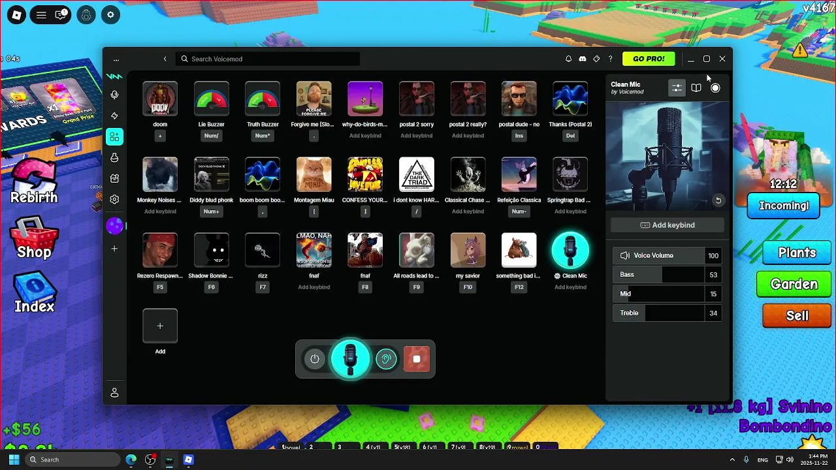Open the book icon in Clean Mic panel
Image resolution: width=836 pixels, height=470 pixels.
point(696,87)
